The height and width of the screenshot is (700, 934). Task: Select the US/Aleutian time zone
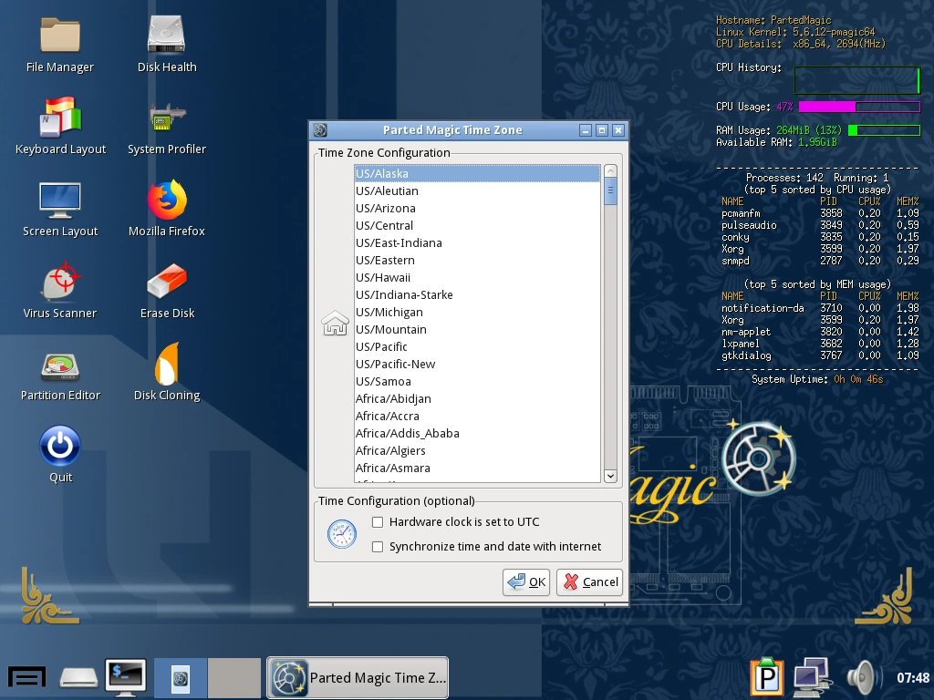coord(477,191)
